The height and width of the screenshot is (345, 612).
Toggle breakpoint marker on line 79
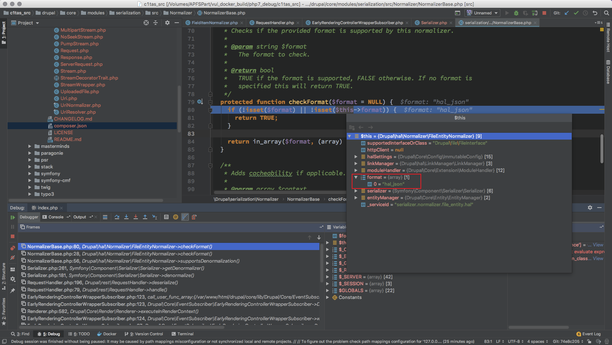200,102
